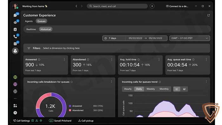
Task: Open Incoming calls breakdown options menu
Action: (x=111, y=82)
